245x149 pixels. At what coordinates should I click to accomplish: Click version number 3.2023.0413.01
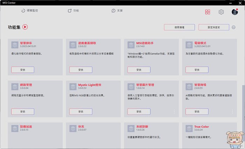pyautogui.click(x=28, y=46)
